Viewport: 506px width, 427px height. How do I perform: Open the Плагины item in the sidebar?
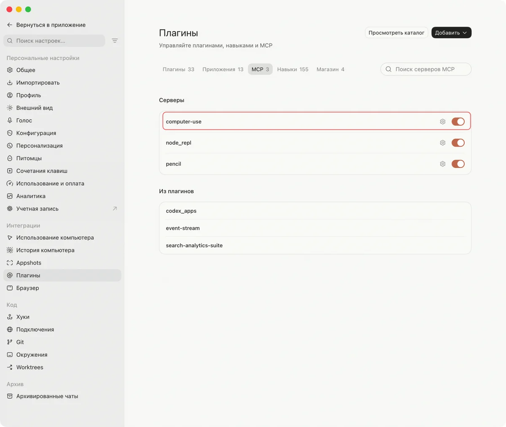pyautogui.click(x=62, y=275)
